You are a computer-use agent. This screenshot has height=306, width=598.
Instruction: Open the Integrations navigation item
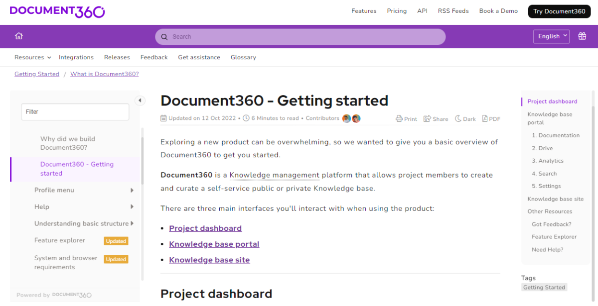[x=76, y=57]
